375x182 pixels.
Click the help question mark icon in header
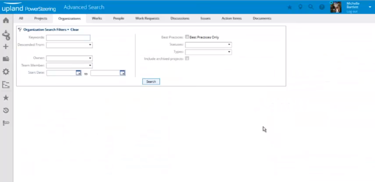pos(322,7)
